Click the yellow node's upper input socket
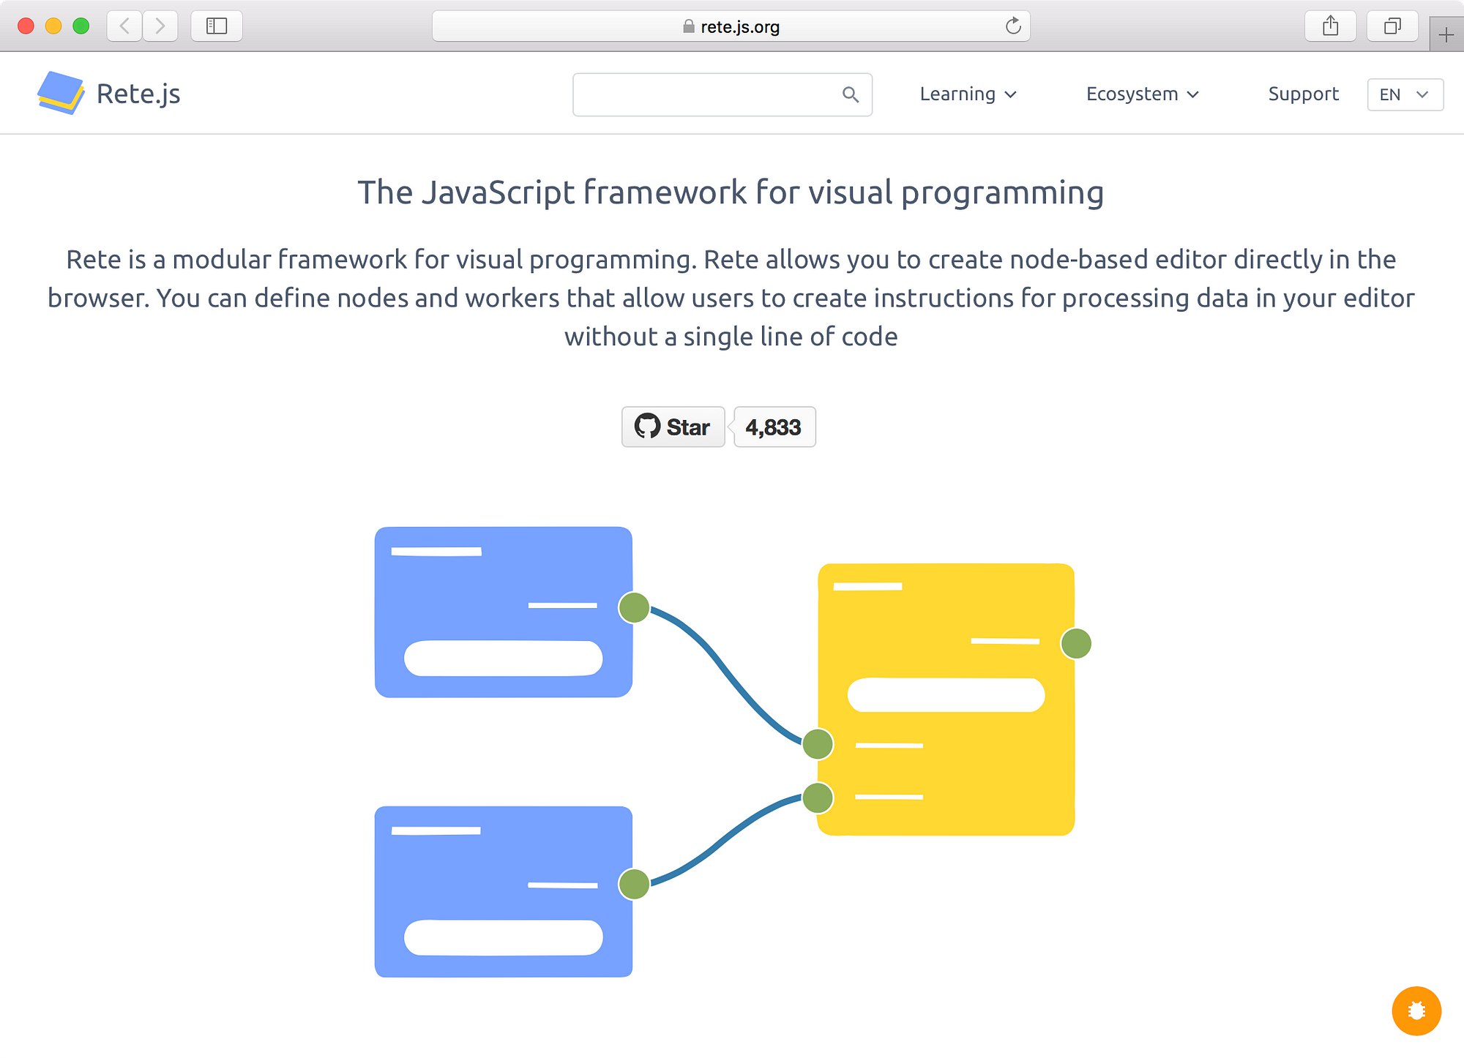The width and height of the screenshot is (1464, 1058). pyautogui.click(x=818, y=744)
